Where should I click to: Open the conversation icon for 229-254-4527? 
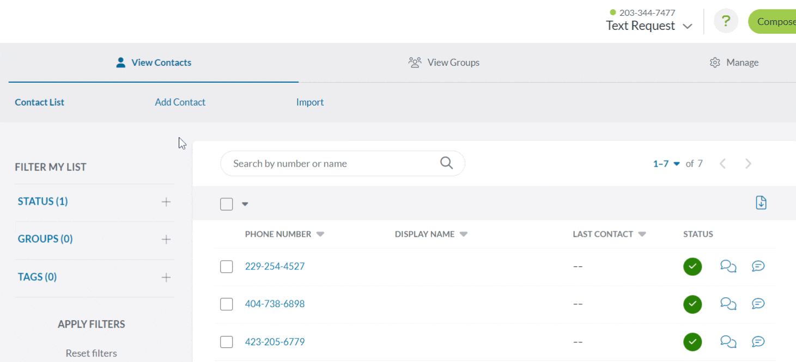coord(728,266)
